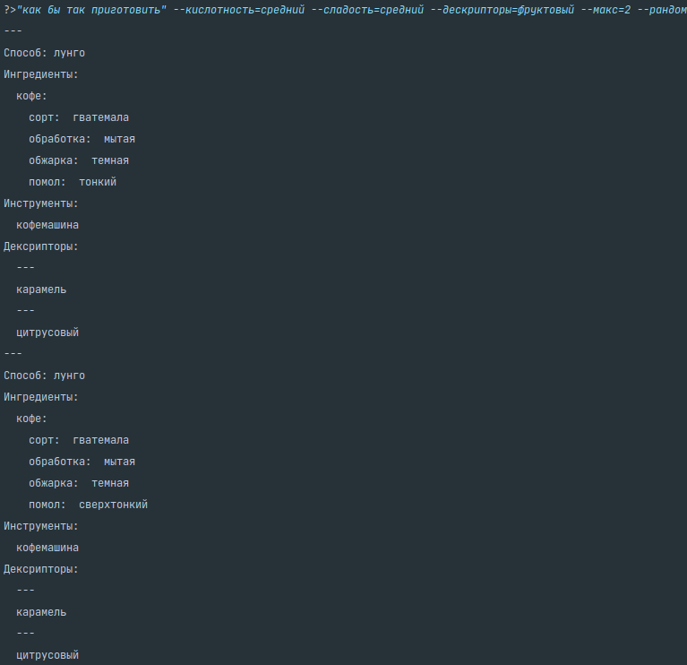The width and height of the screenshot is (687, 665).
Task: Click the ?> command prompt symbol
Action: 10,10
